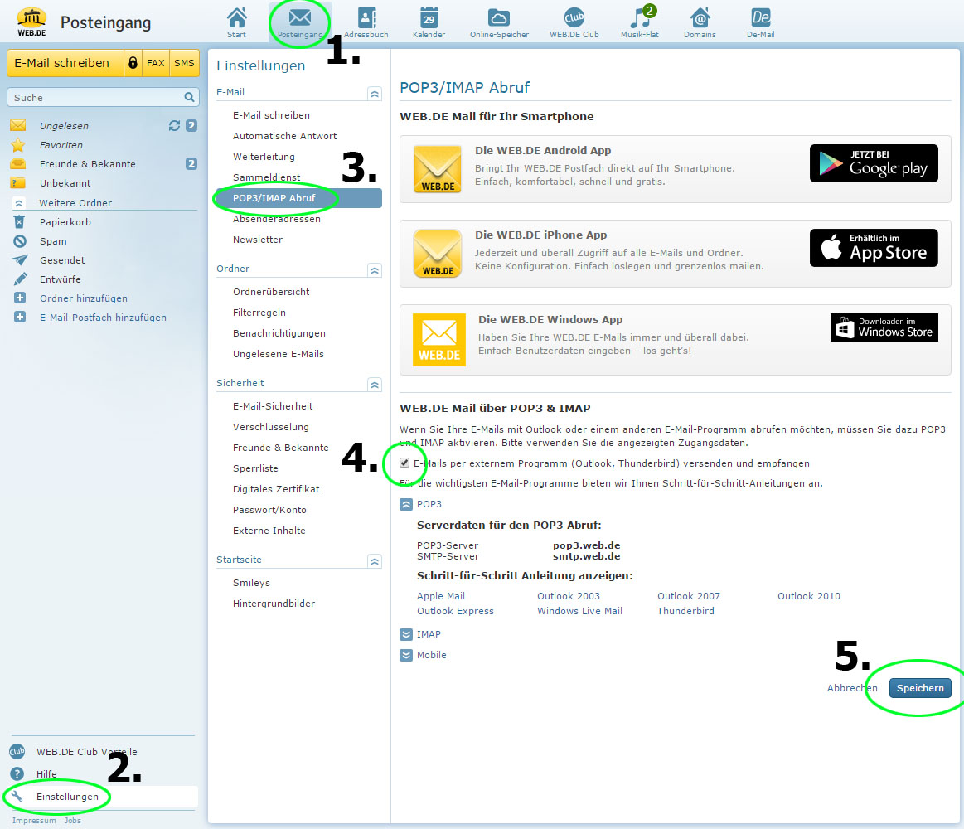Open the Verschlüsselung settings entry
964x829 pixels.
point(270,427)
